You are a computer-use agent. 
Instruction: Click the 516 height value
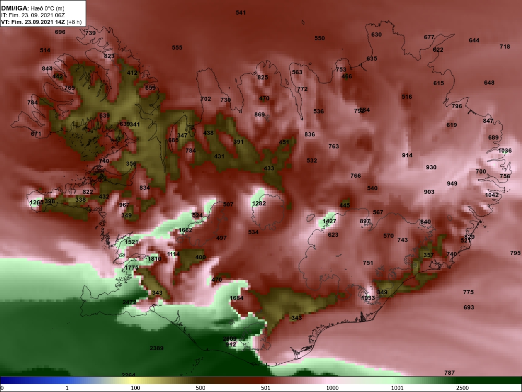(407, 97)
